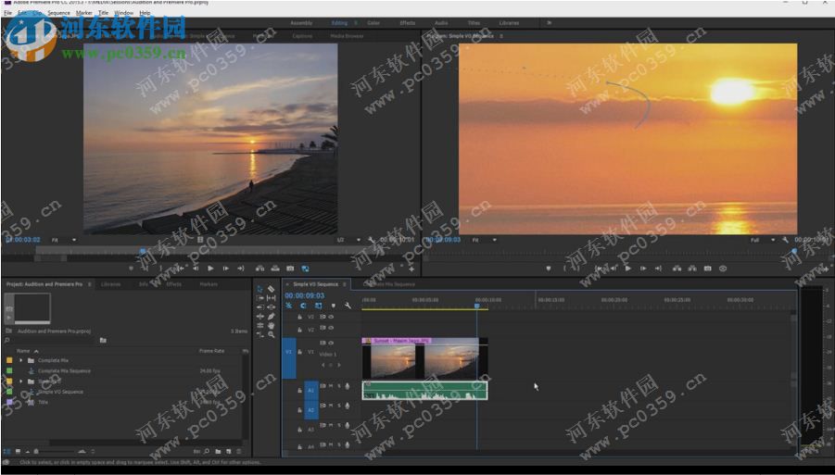
Task: Add marker in timeline header
Action: [x=334, y=306]
